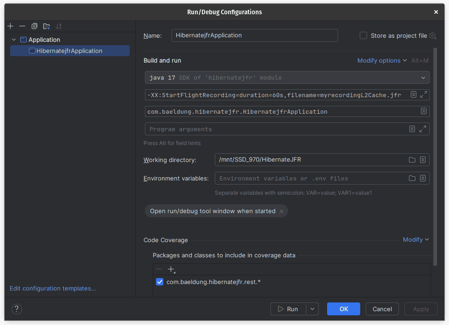Expand the VM options field
449x325 pixels.
click(x=424, y=94)
